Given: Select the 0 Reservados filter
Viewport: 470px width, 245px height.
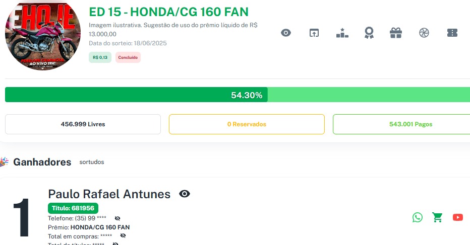Looking at the screenshot, I should (x=247, y=124).
